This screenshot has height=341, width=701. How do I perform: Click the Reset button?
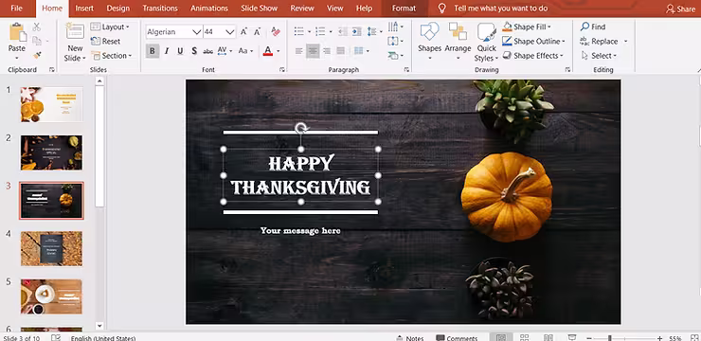click(x=105, y=41)
